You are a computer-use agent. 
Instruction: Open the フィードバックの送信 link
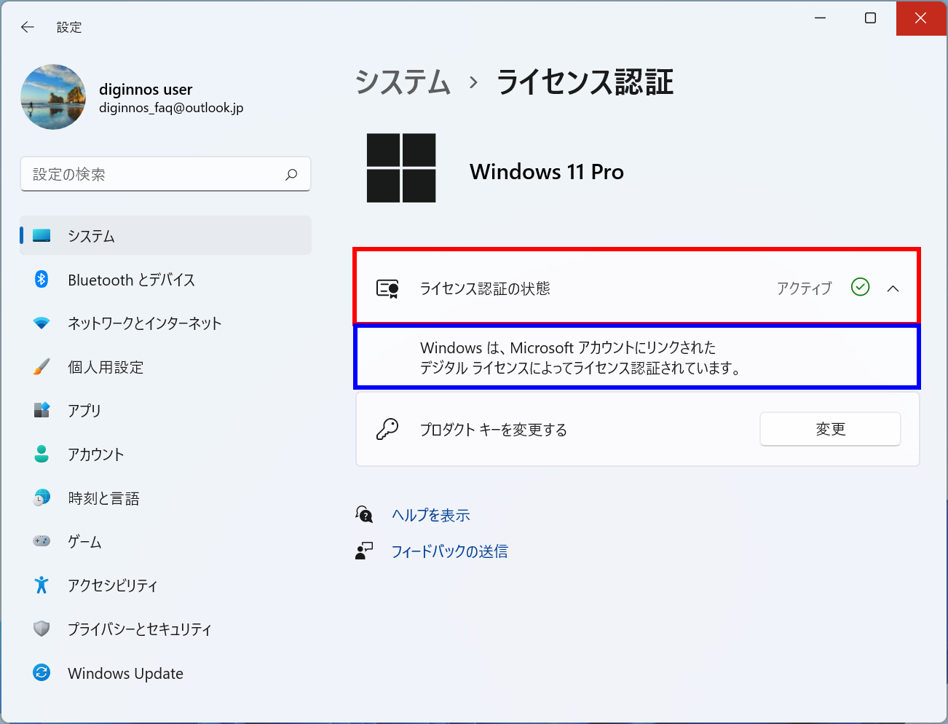click(x=450, y=551)
